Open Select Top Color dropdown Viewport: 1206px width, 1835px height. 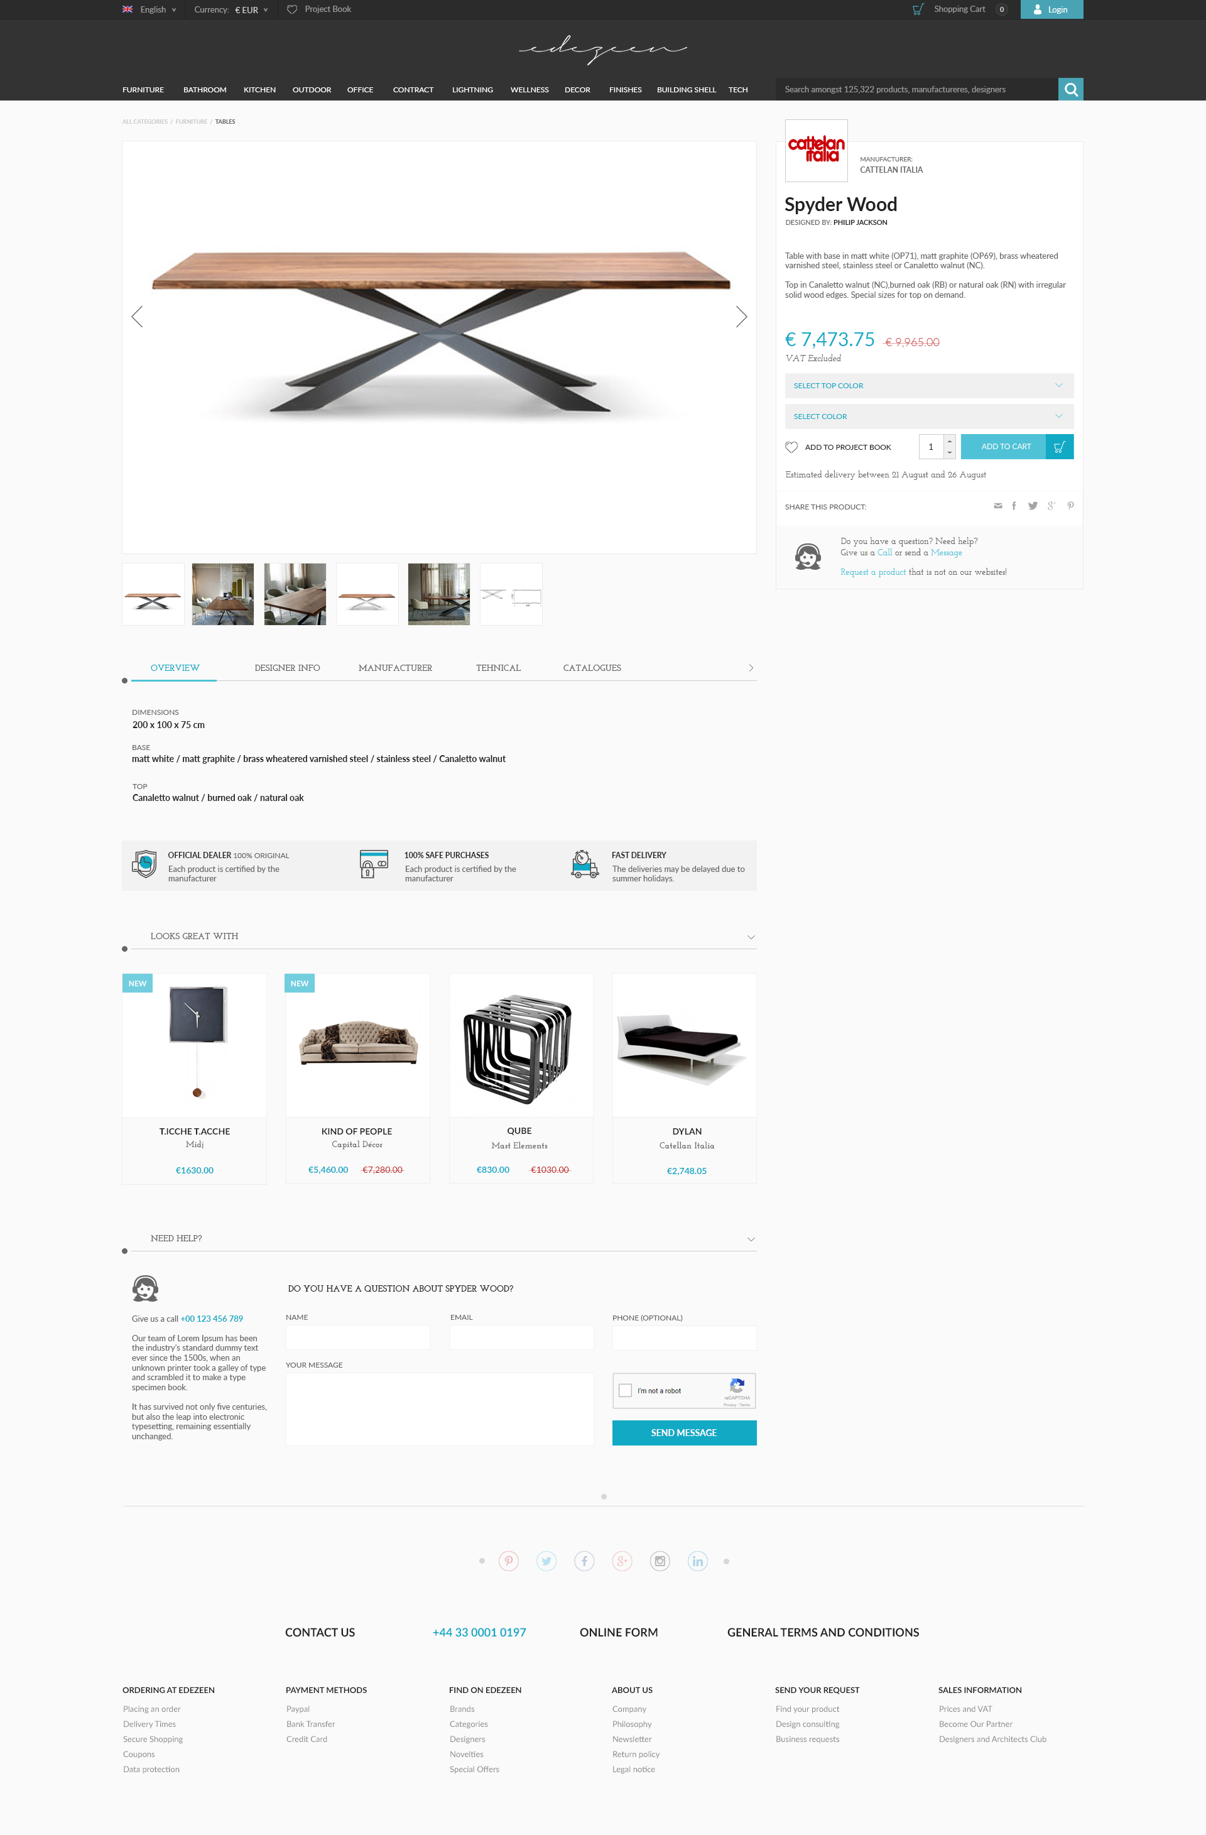coord(929,386)
